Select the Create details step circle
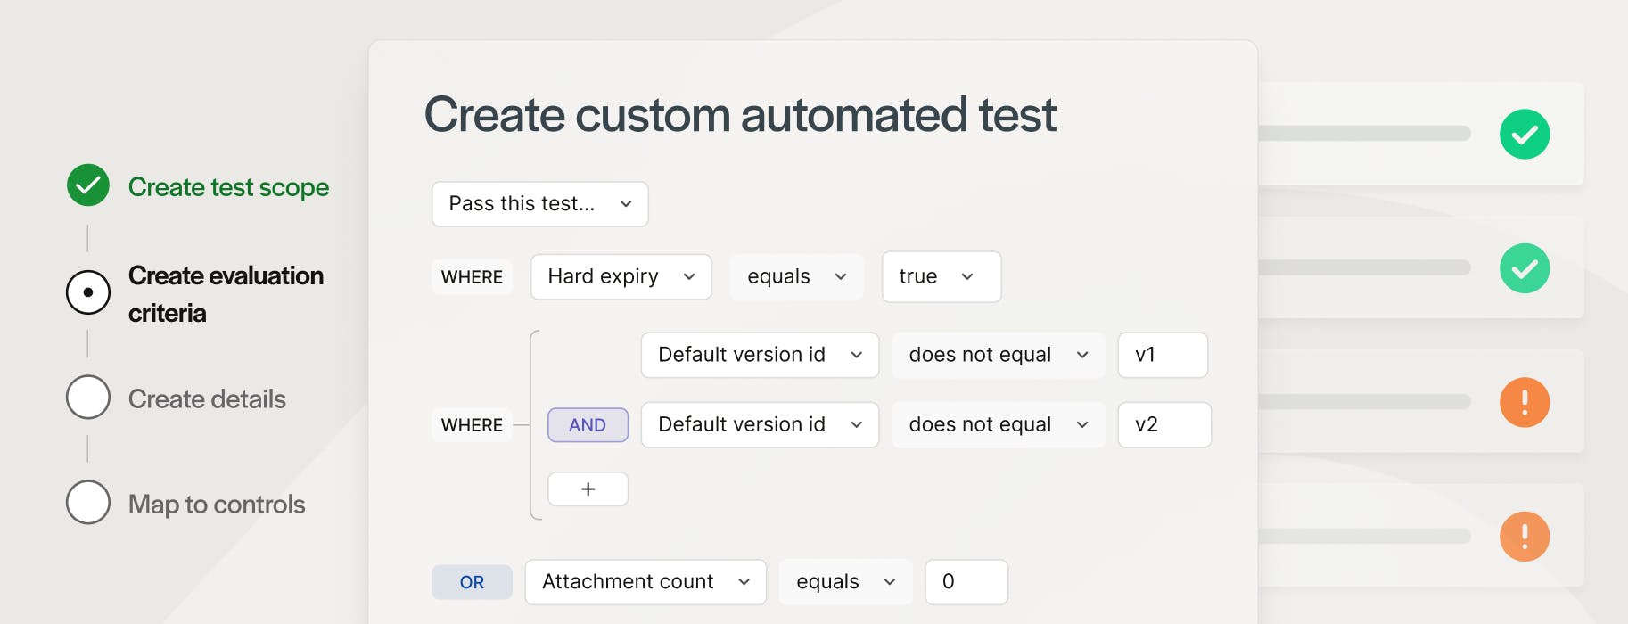Screen dimensions: 1628x624 (x=88, y=398)
